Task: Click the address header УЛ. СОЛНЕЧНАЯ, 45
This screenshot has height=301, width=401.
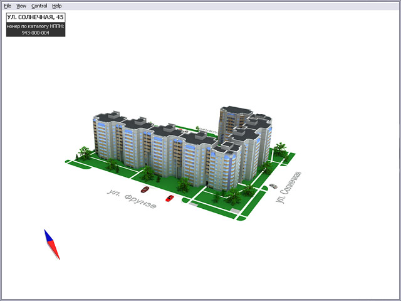Action: tap(36, 18)
